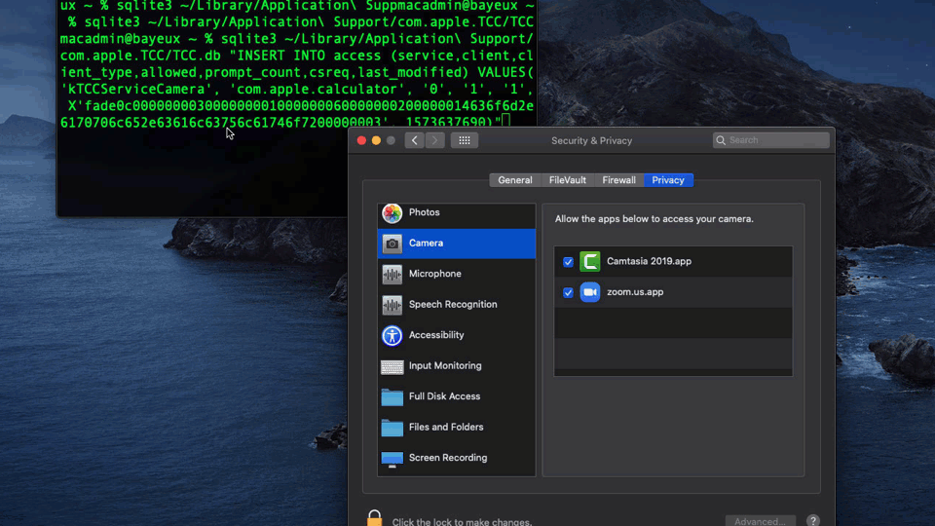Viewport: 935px width, 526px height.
Task: Click the Photos icon in the privacy sidebar
Action: pos(393,213)
